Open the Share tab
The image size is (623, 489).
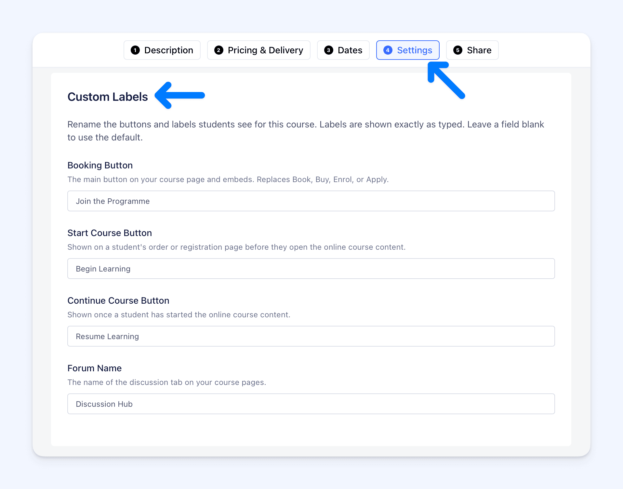coord(472,50)
